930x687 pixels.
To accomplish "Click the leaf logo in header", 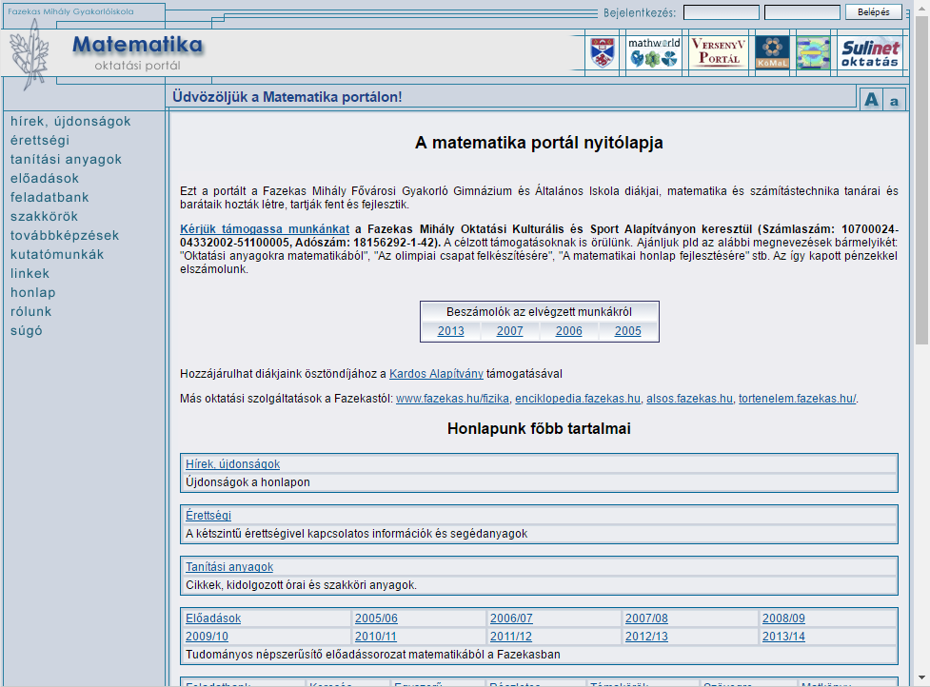I will click(30, 57).
